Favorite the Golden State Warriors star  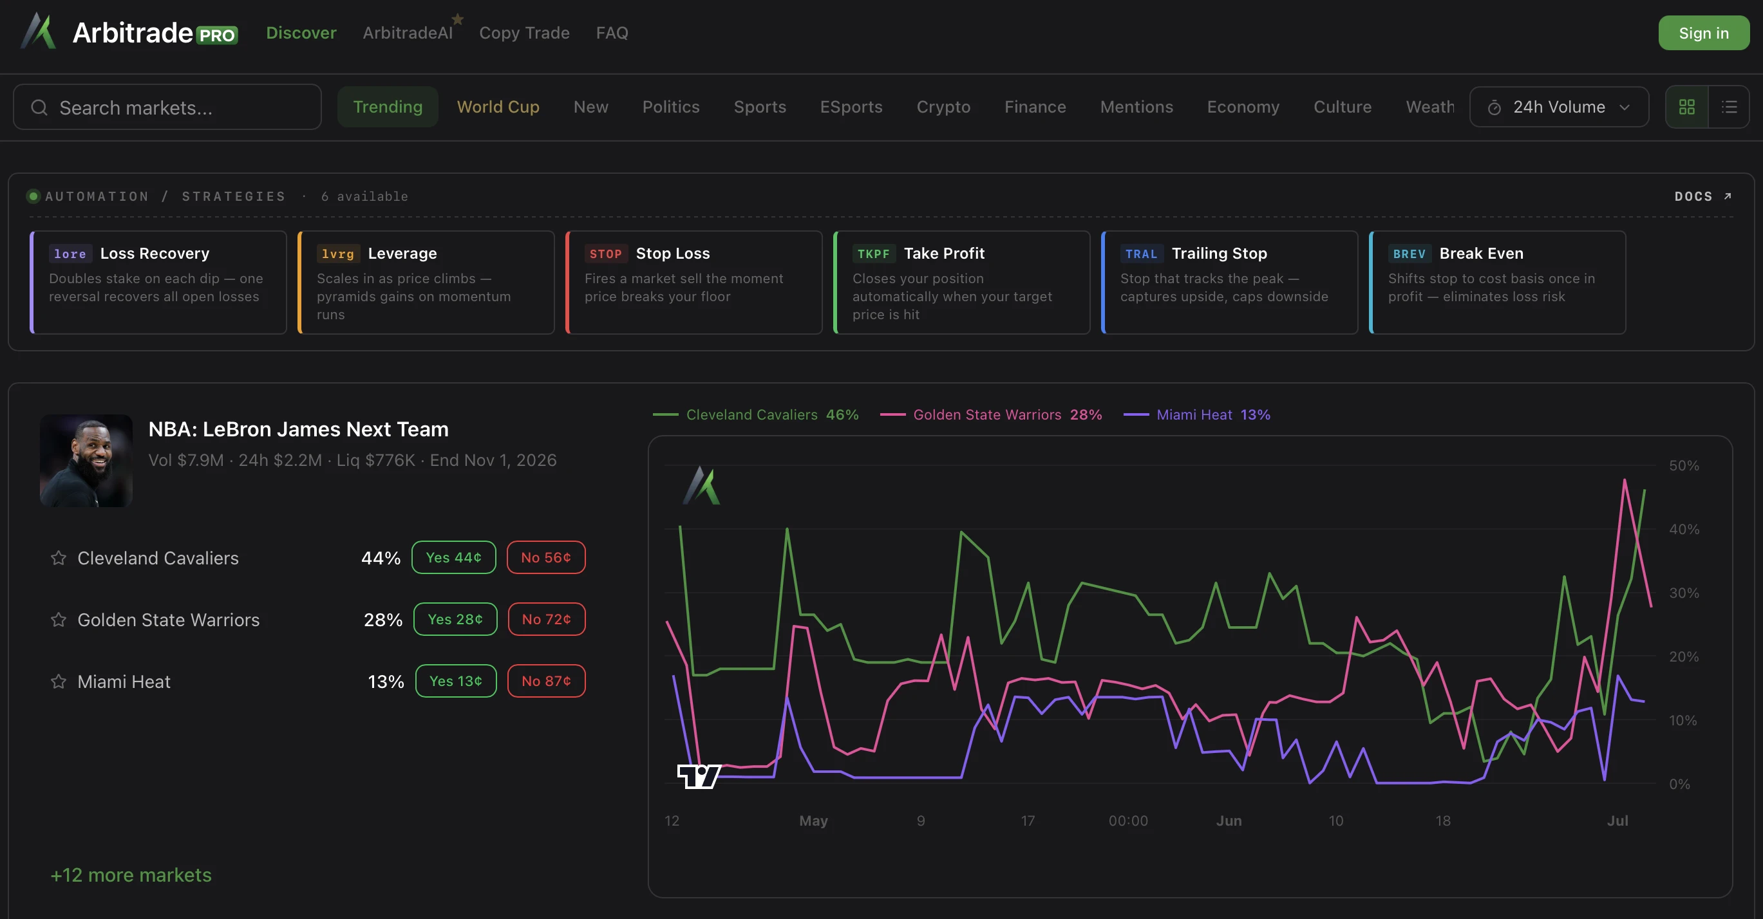(58, 620)
